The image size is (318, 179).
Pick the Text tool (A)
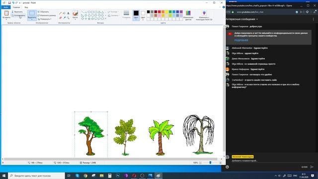68,13
